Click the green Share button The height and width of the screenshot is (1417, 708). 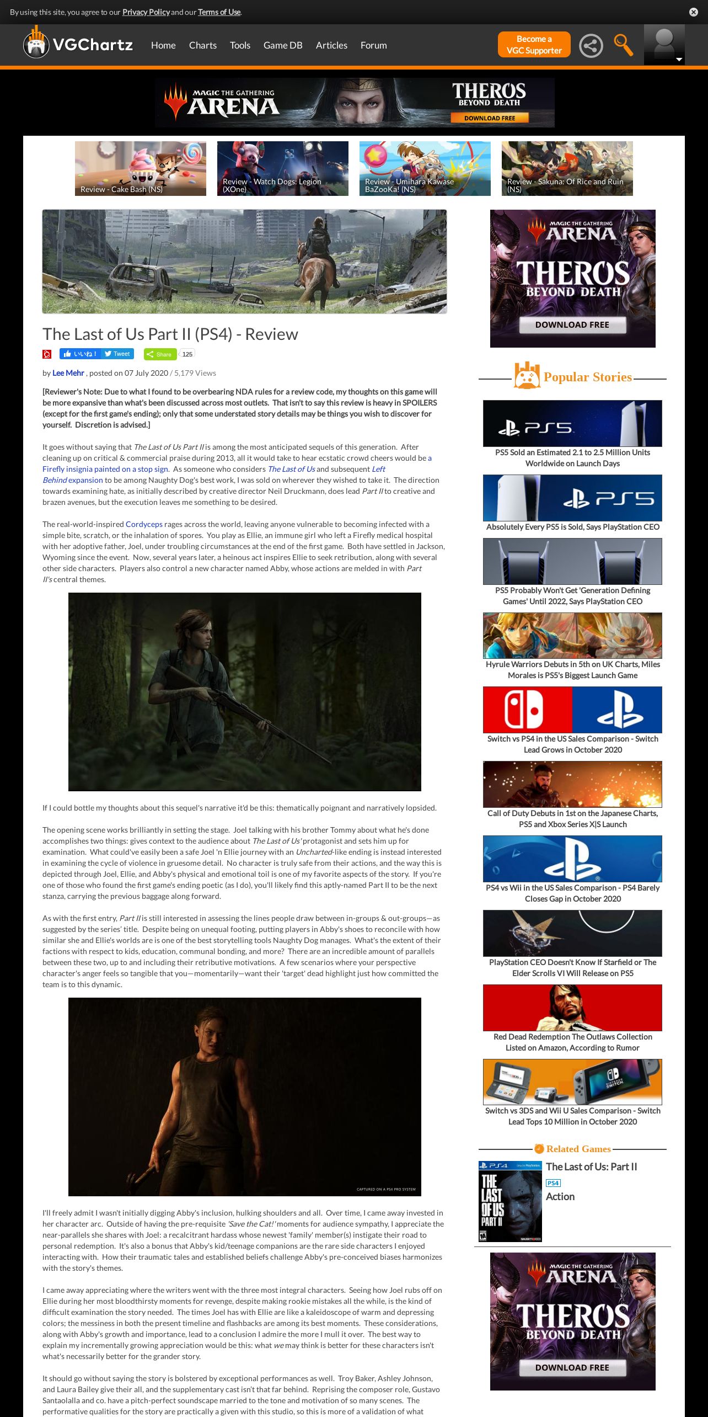[160, 354]
